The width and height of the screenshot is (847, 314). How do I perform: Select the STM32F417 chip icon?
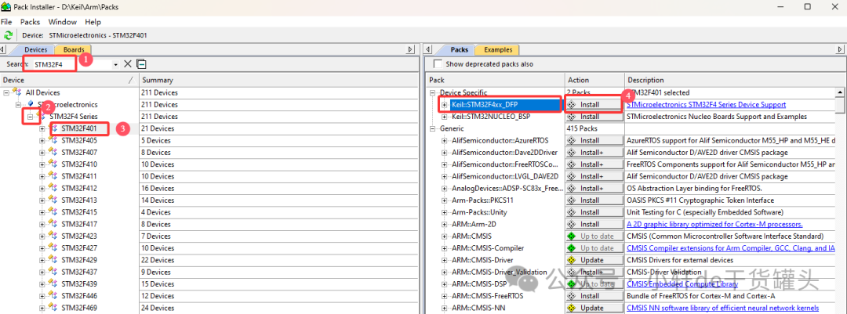[x=53, y=224]
